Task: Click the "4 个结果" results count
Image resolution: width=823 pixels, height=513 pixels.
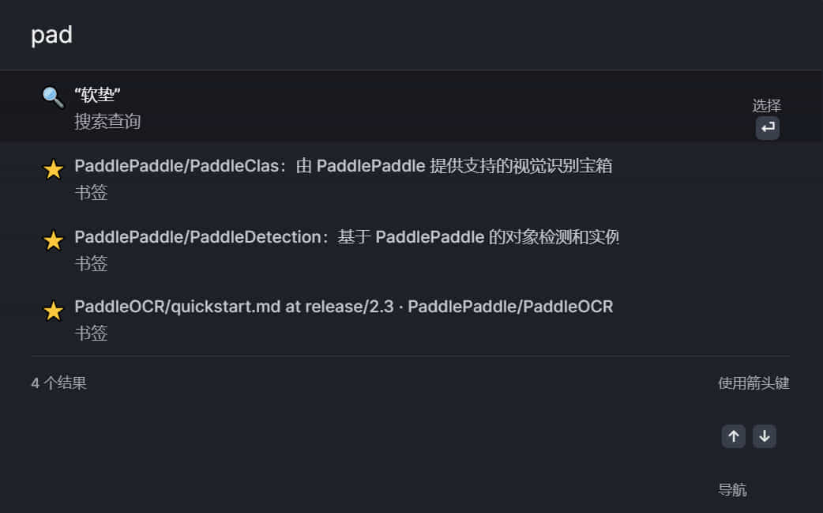Action: [x=58, y=383]
